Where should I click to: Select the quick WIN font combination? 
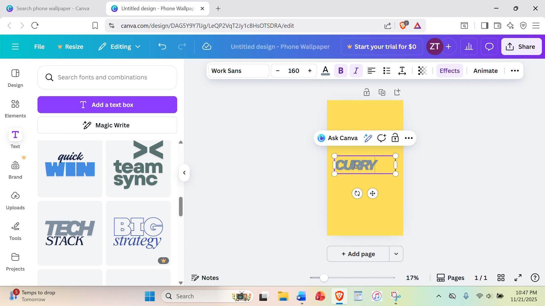(x=70, y=169)
